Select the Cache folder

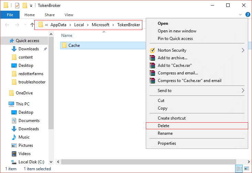(x=103, y=45)
